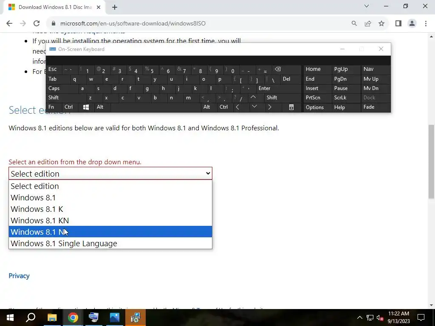Click the Windows logo key on keyboard
Viewport: 435px width, 326px height.
click(86, 107)
